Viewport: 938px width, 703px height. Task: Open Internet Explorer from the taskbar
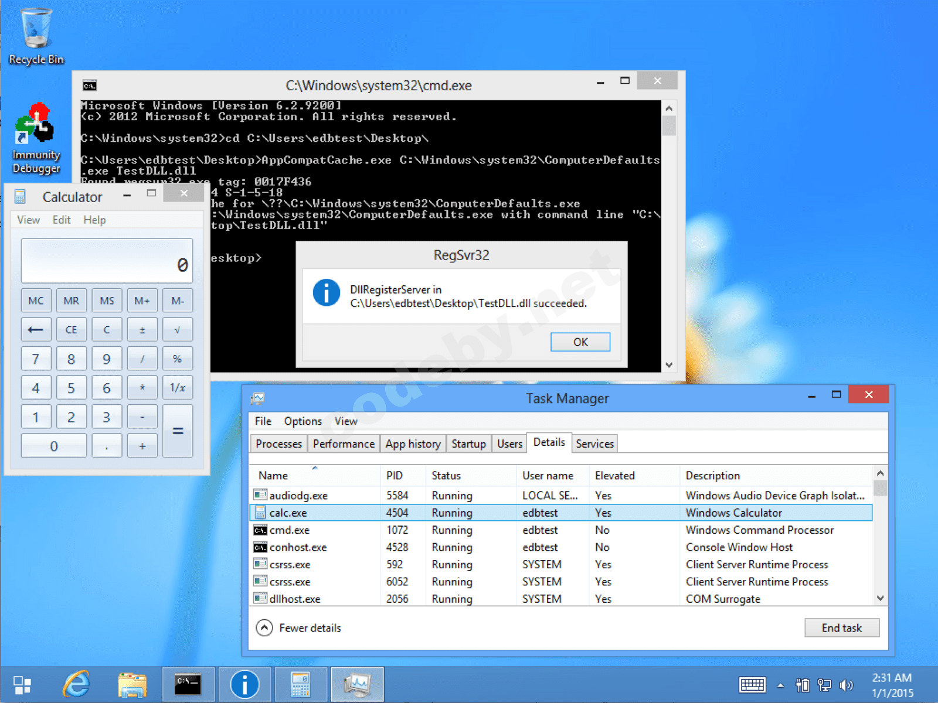77,684
